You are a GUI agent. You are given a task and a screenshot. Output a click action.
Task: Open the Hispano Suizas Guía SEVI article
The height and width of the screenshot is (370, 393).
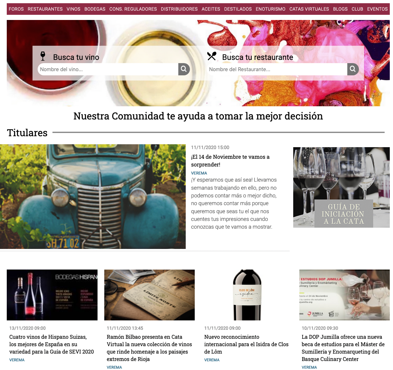tap(51, 344)
